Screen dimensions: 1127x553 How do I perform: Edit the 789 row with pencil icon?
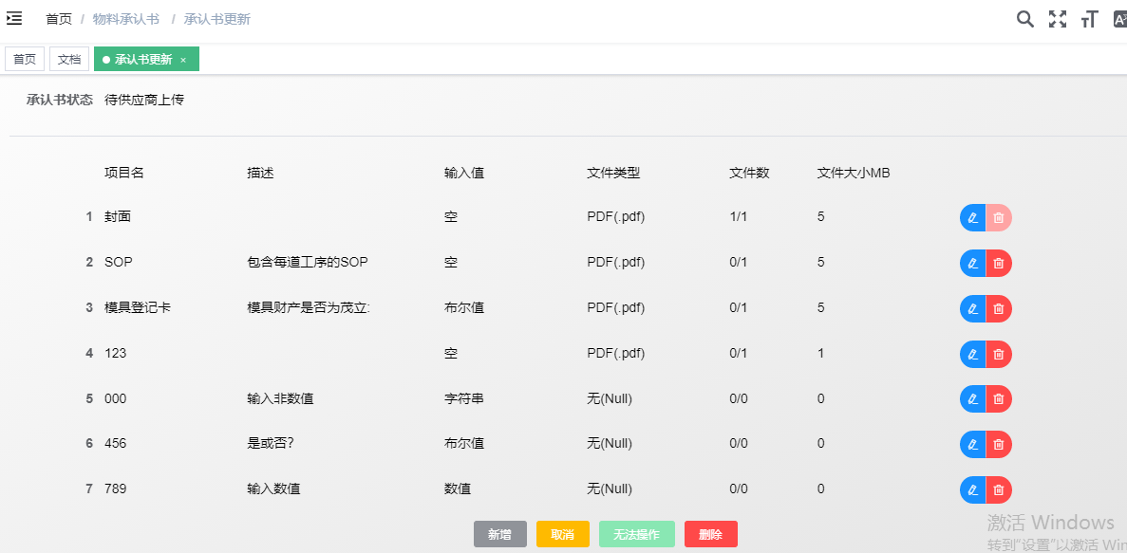coord(972,489)
